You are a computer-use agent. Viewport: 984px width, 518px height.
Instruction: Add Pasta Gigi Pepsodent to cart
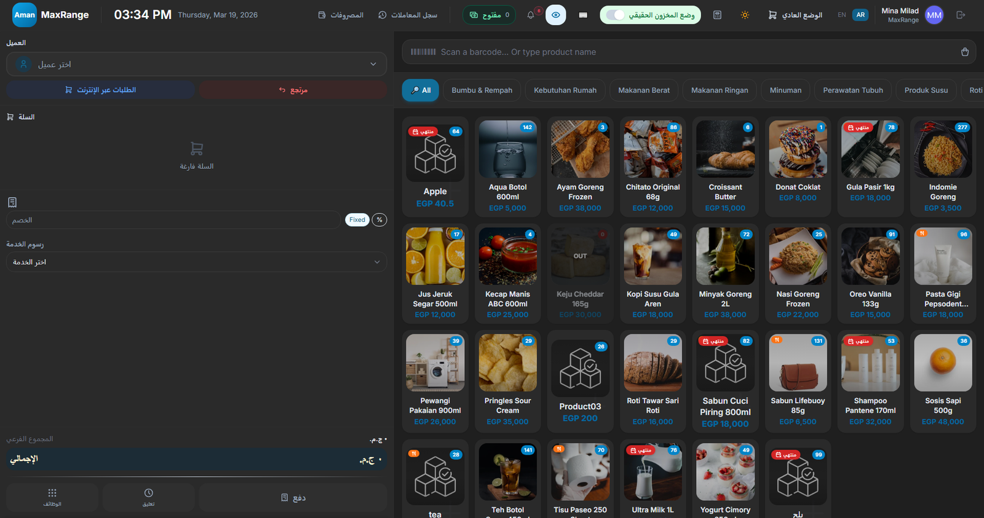[x=943, y=273]
